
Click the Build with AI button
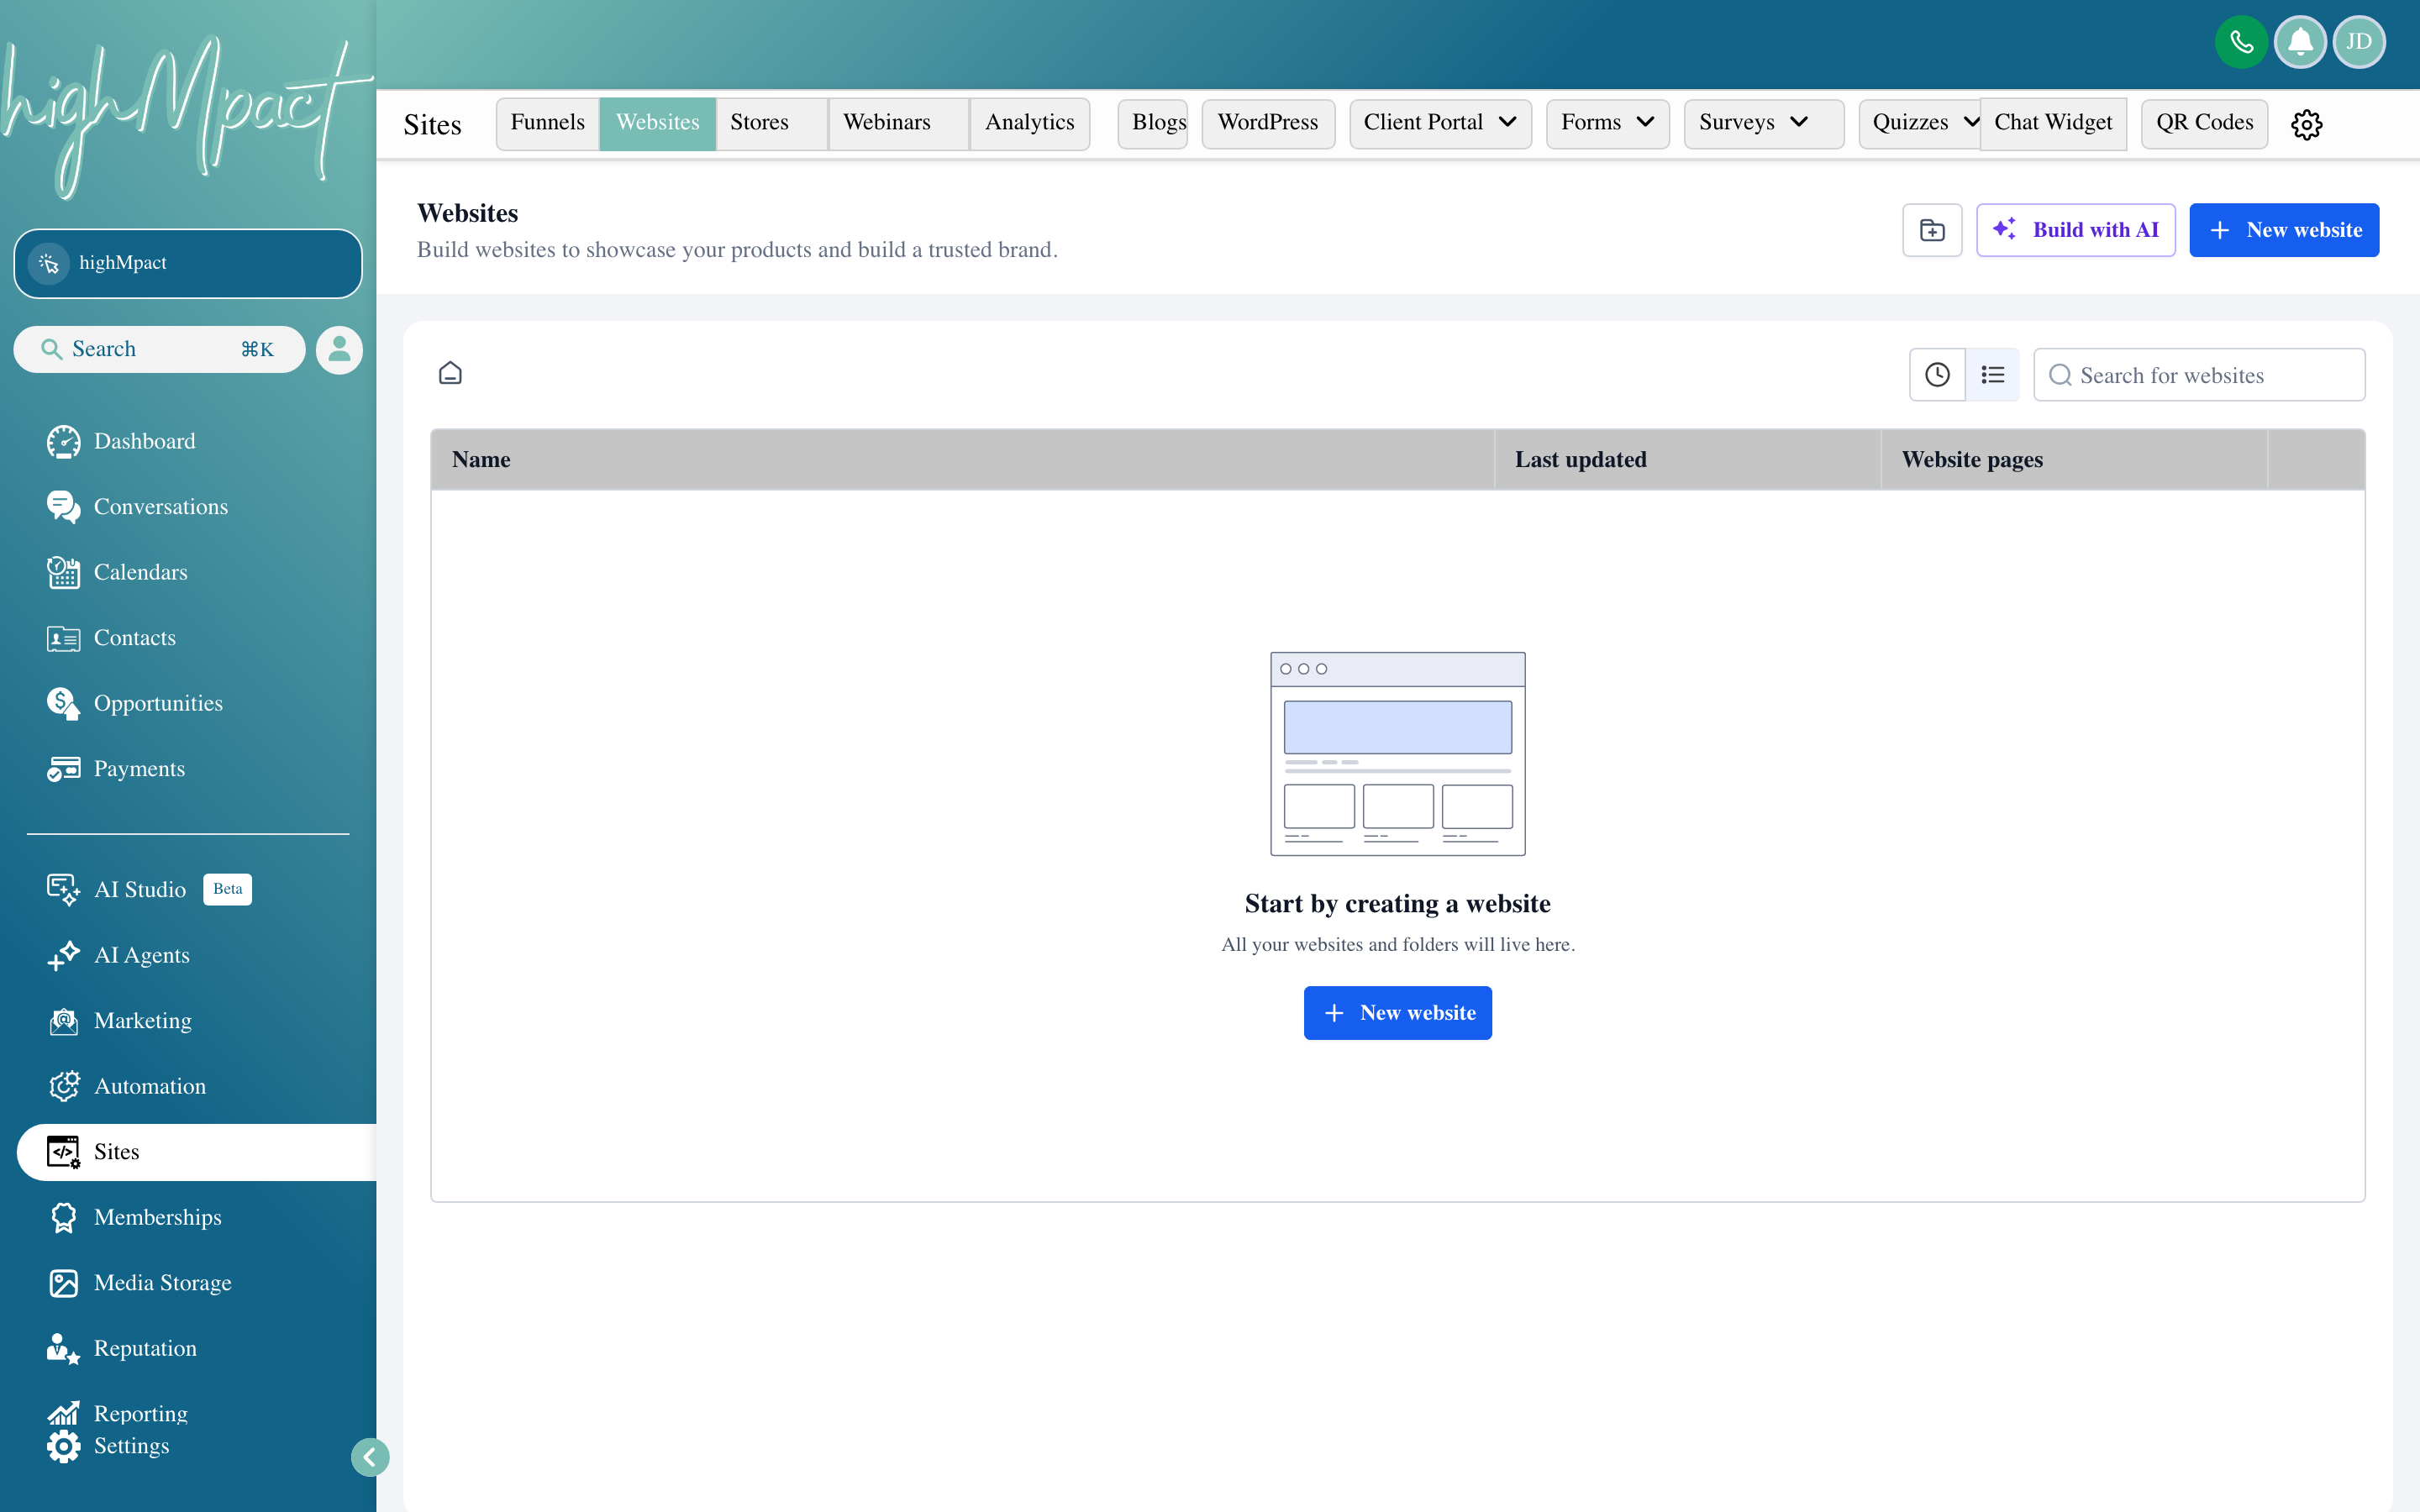tap(2076, 230)
